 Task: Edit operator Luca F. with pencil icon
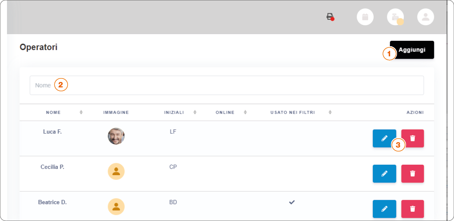(384, 138)
